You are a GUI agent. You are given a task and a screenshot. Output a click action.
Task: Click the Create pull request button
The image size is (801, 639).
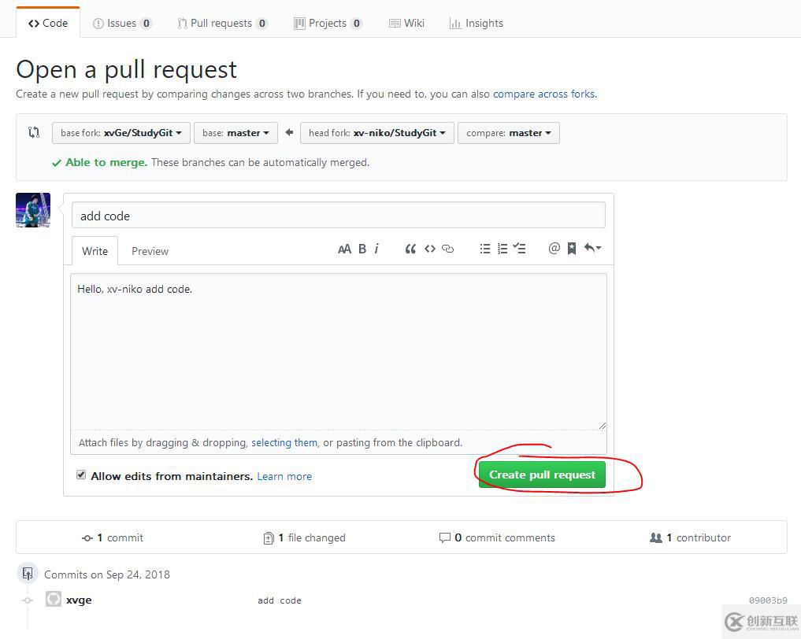point(542,475)
